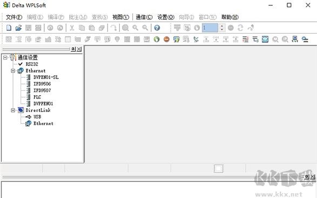Select IFD9507 in the tree

(x=42, y=90)
